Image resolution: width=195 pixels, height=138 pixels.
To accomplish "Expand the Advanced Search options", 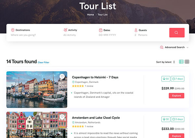I will 175,48.
